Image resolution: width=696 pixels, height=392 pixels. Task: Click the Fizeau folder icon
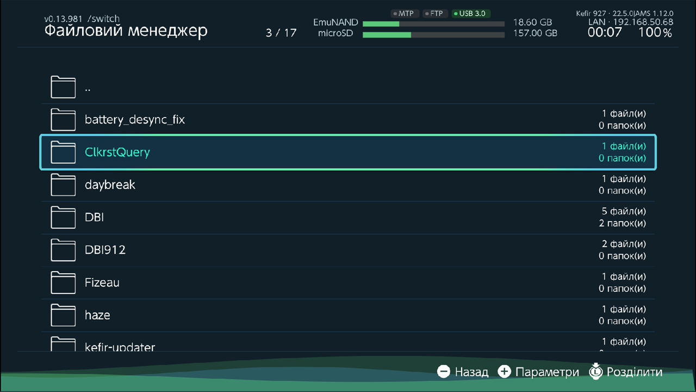tap(63, 283)
